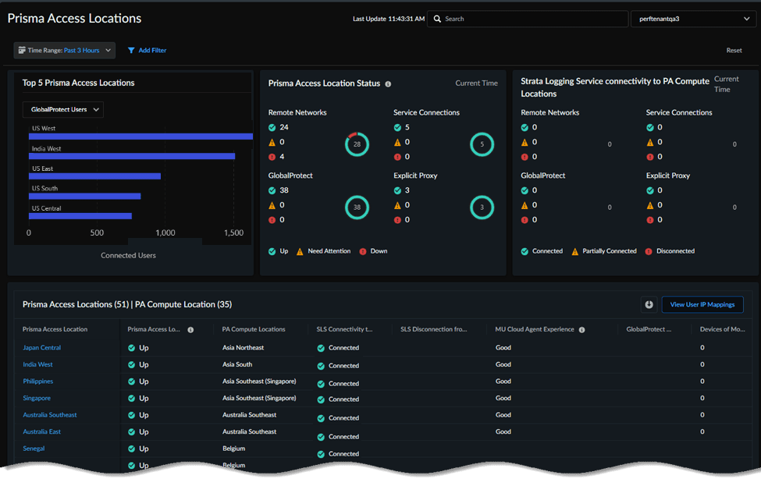761x479 pixels.
Task: Click the Need Attention legend warning icon
Action: [x=300, y=251]
